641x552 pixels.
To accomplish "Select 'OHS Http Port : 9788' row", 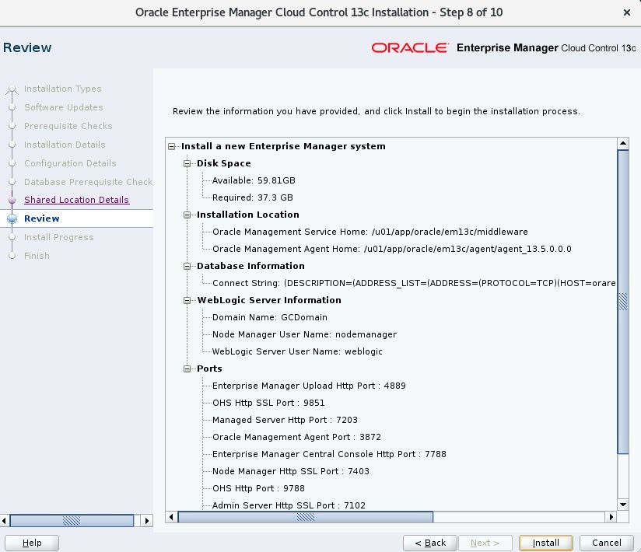I will tap(258, 489).
